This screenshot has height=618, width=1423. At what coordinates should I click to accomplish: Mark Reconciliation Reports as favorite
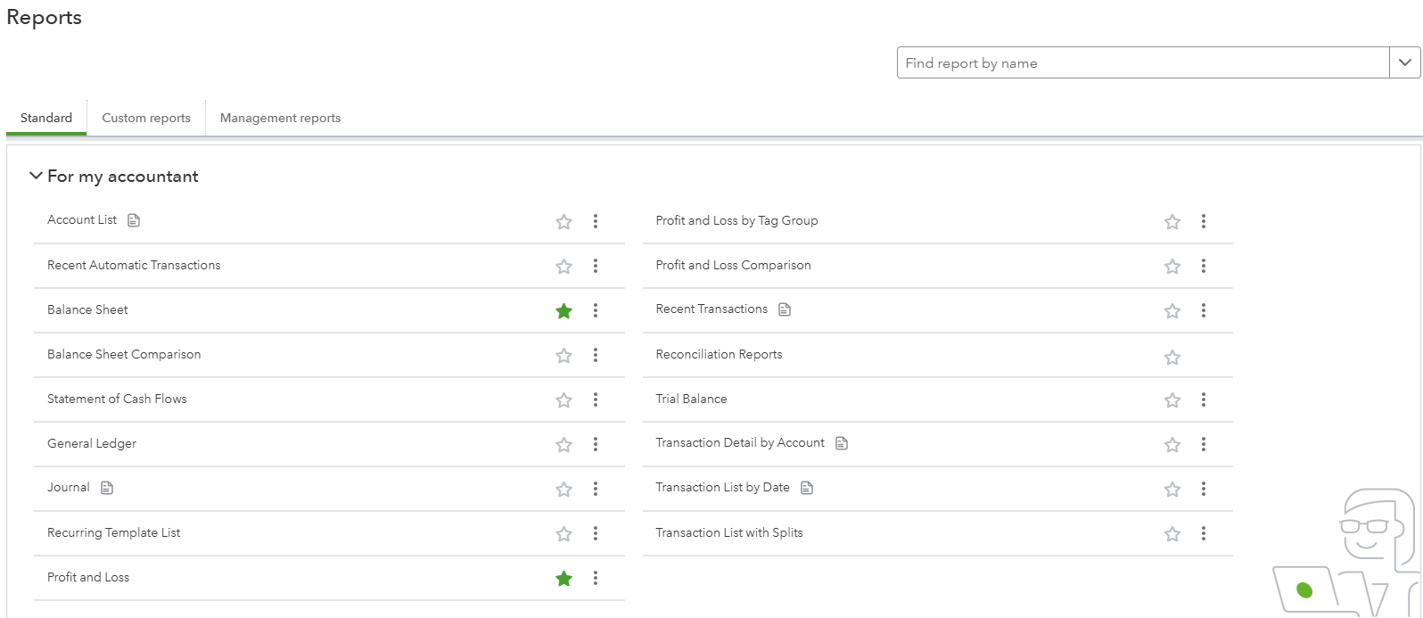point(1172,358)
